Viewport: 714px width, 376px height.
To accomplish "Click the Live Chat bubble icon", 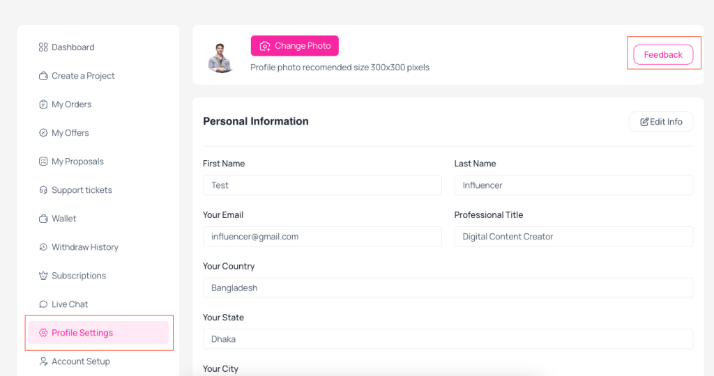I will pos(43,304).
